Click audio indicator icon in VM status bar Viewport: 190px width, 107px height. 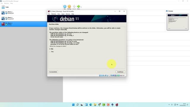point(104,75)
